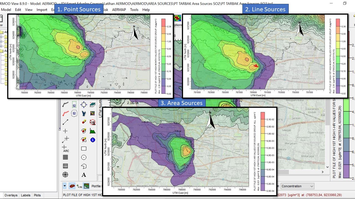Open the Concentration dropdown
The width and height of the screenshot is (355, 199).
tap(298, 186)
